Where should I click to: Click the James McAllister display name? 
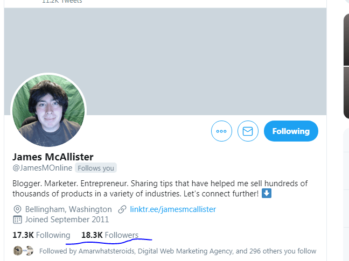(x=53, y=157)
